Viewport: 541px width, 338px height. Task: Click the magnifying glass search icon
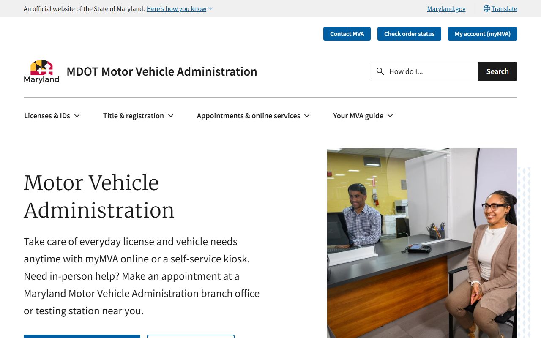click(380, 71)
